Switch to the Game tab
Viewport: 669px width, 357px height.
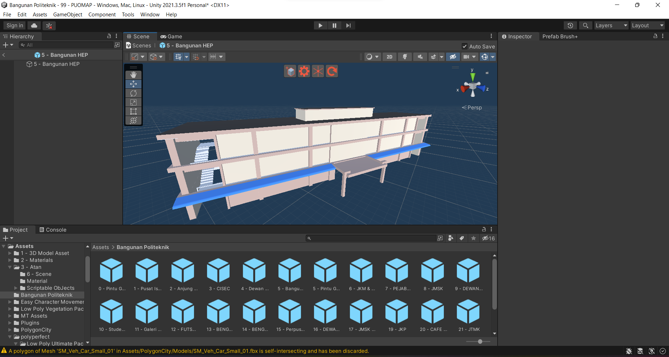(x=171, y=37)
